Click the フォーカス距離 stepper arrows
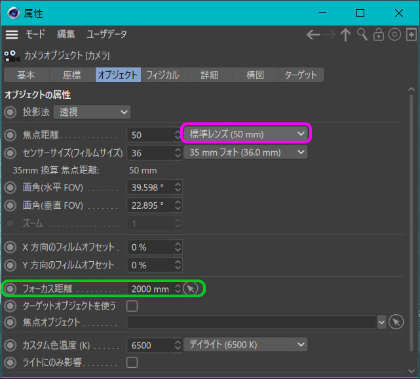Image resolution: width=420 pixels, height=379 pixels. pos(178,289)
